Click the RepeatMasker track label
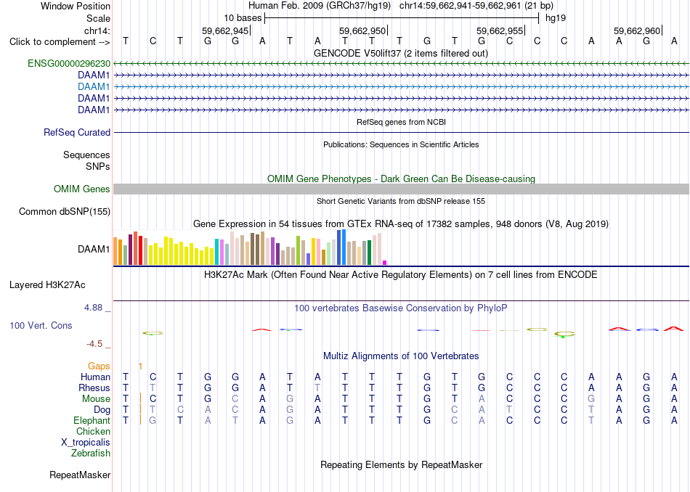 (80, 475)
